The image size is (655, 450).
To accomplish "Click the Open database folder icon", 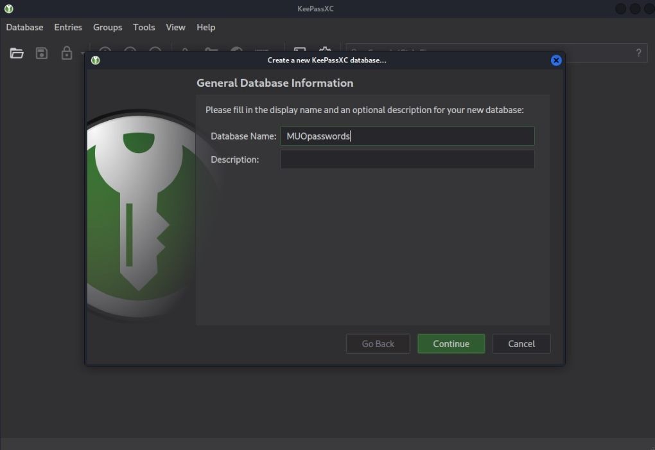I will 17,53.
